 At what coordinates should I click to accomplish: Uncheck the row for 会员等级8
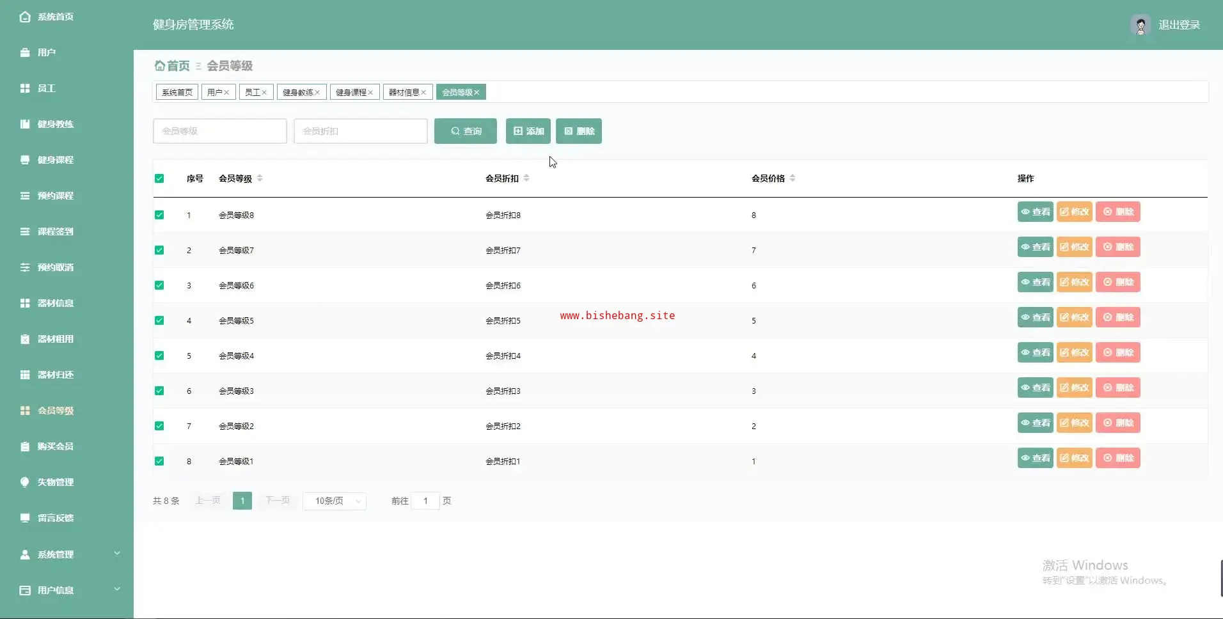159,215
